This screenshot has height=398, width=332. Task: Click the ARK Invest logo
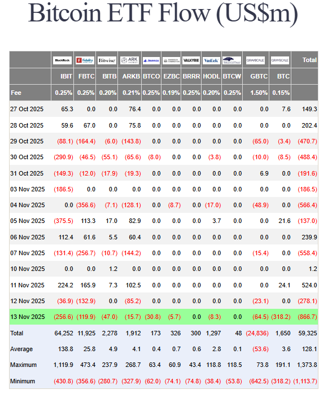point(129,60)
